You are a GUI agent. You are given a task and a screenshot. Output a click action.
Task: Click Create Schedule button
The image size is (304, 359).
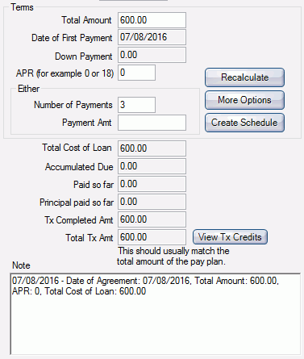[x=244, y=123]
